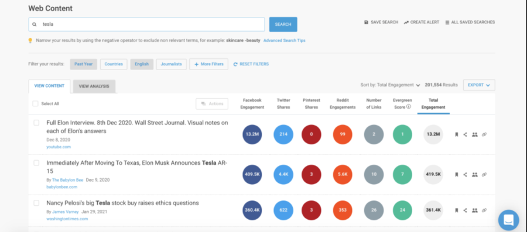Tick the Select All checkbox
The width and height of the screenshot is (527, 232).
[x=35, y=103]
